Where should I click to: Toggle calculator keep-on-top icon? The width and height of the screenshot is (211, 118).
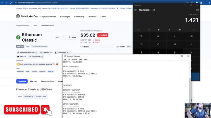tap(154, 10)
